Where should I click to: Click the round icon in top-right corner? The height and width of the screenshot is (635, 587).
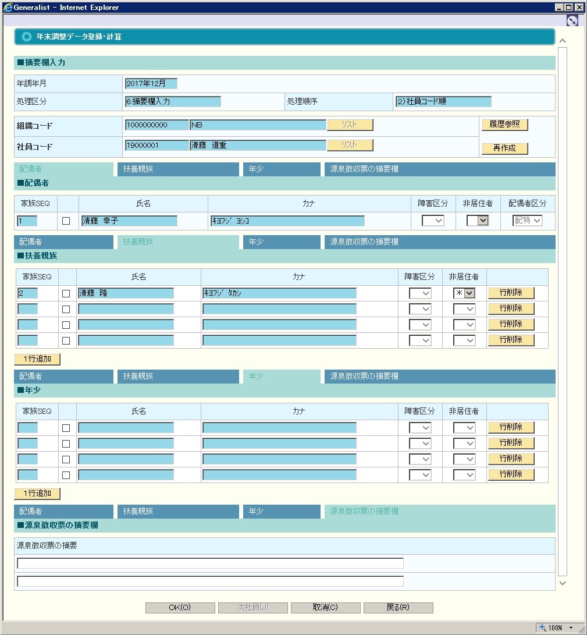(x=572, y=20)
